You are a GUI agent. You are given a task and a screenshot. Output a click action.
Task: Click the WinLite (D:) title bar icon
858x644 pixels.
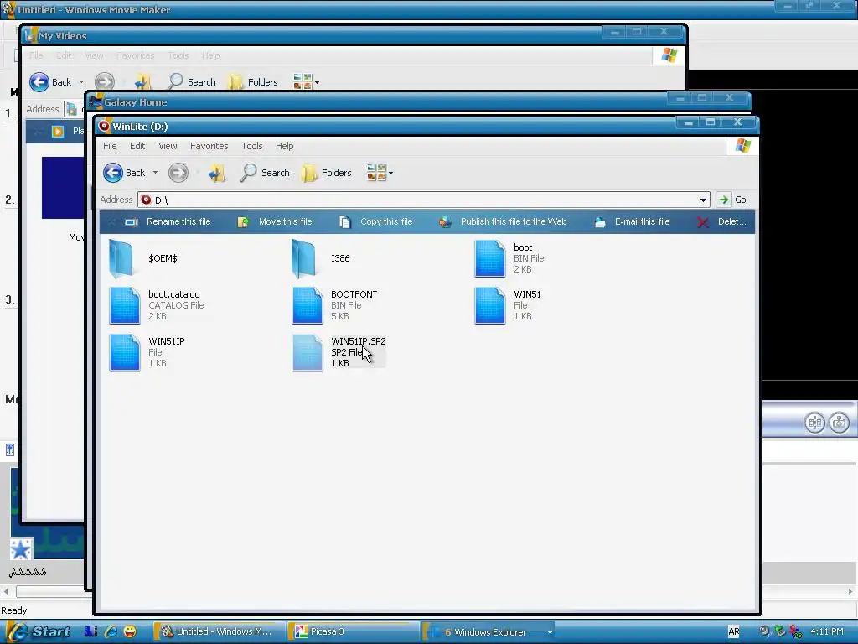click(103, 126)
